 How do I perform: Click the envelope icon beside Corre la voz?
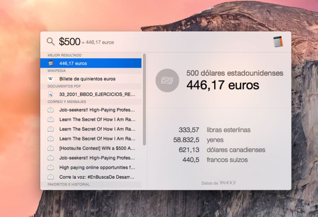51,177
